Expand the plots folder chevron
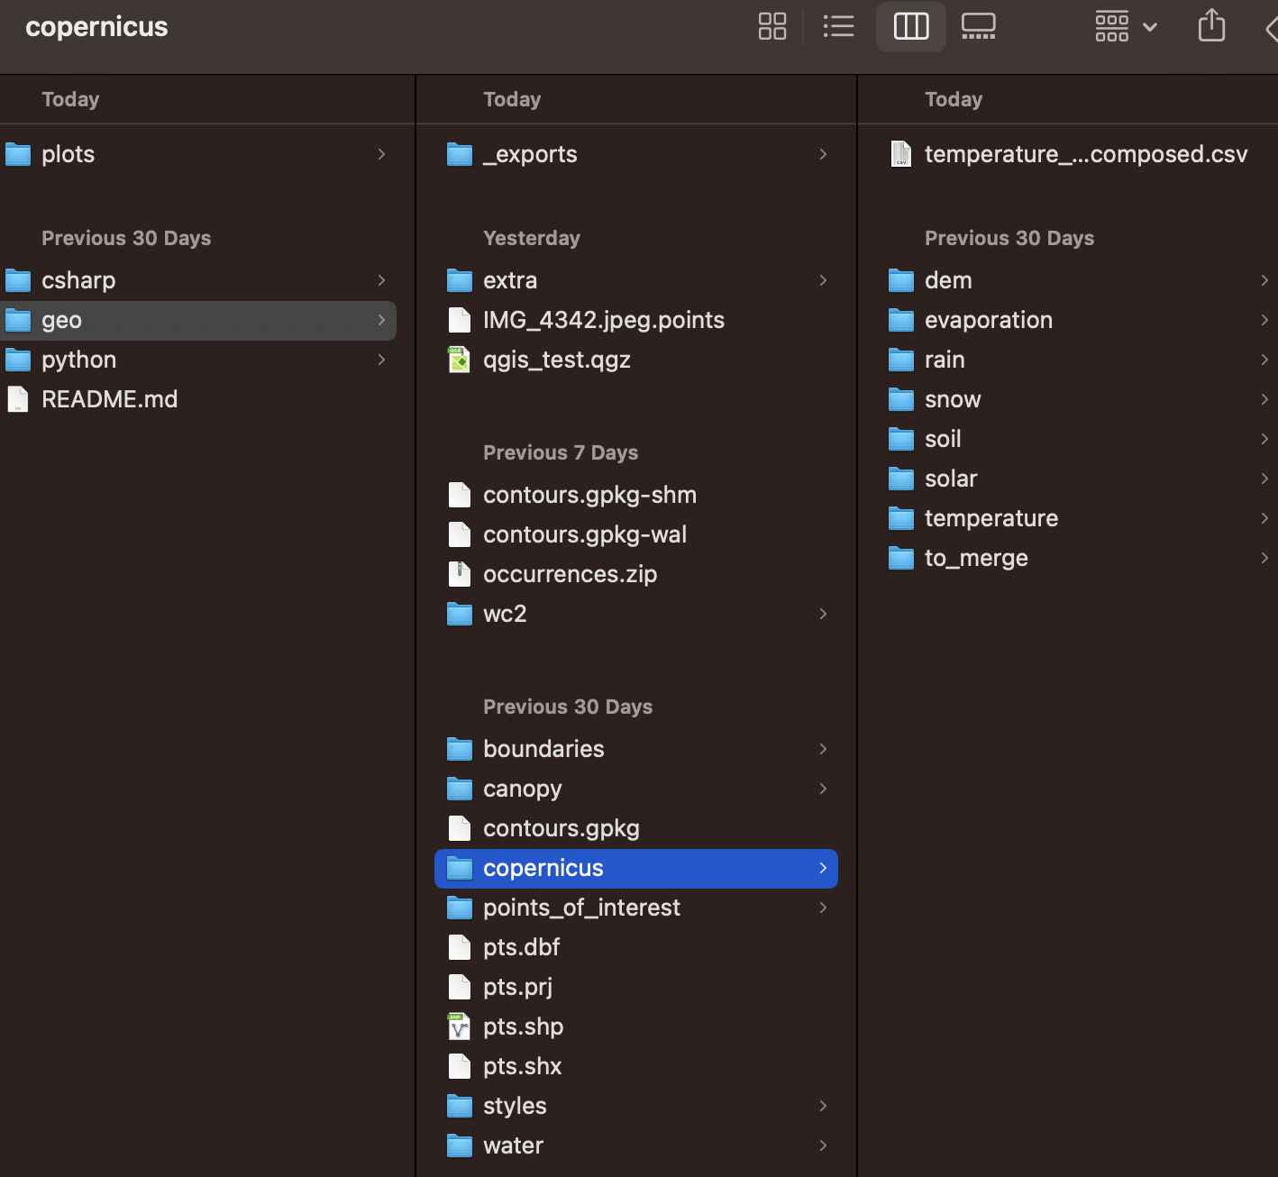The width and height of the screenshot is (1278, 1177). point(381,154)
